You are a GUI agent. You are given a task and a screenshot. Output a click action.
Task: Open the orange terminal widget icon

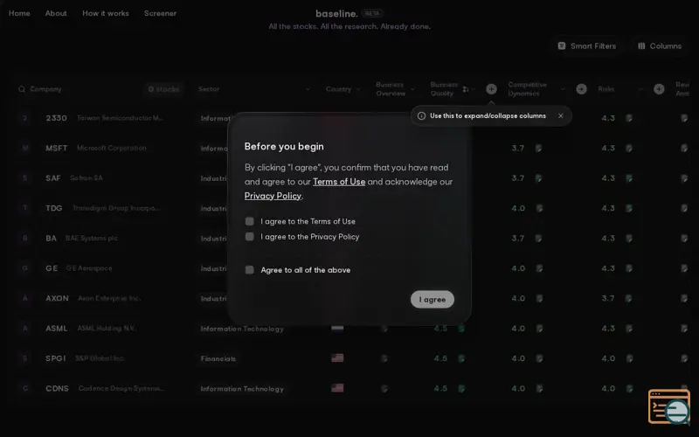click(669, 406)
